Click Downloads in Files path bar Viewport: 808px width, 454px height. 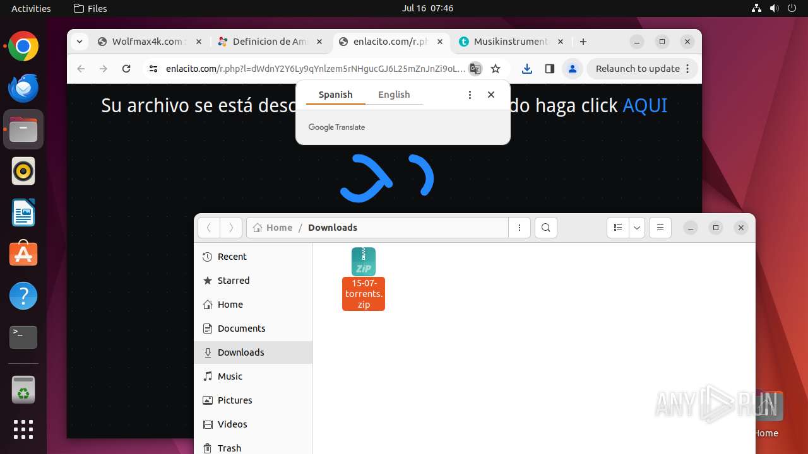click(x=333, y=228)
